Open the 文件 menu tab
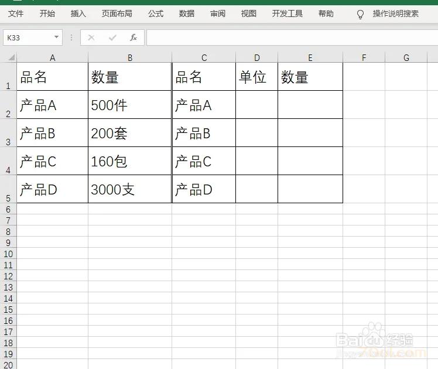Screen dimensions: 438x369 (16, 13)
